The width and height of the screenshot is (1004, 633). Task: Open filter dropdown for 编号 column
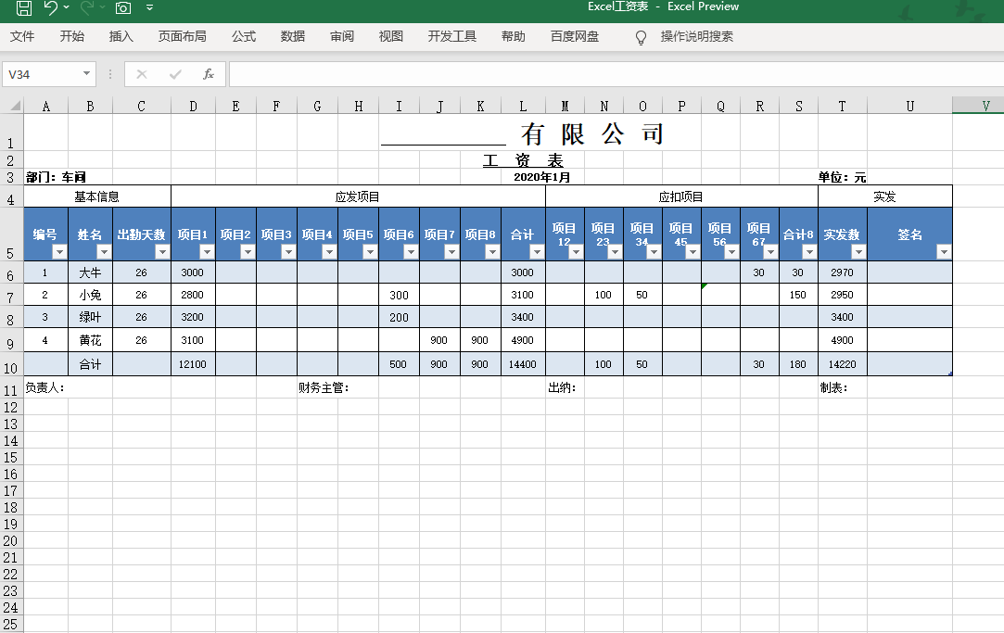[59, 252]
